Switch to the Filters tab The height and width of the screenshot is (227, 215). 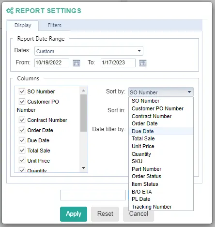pos(54,25)
